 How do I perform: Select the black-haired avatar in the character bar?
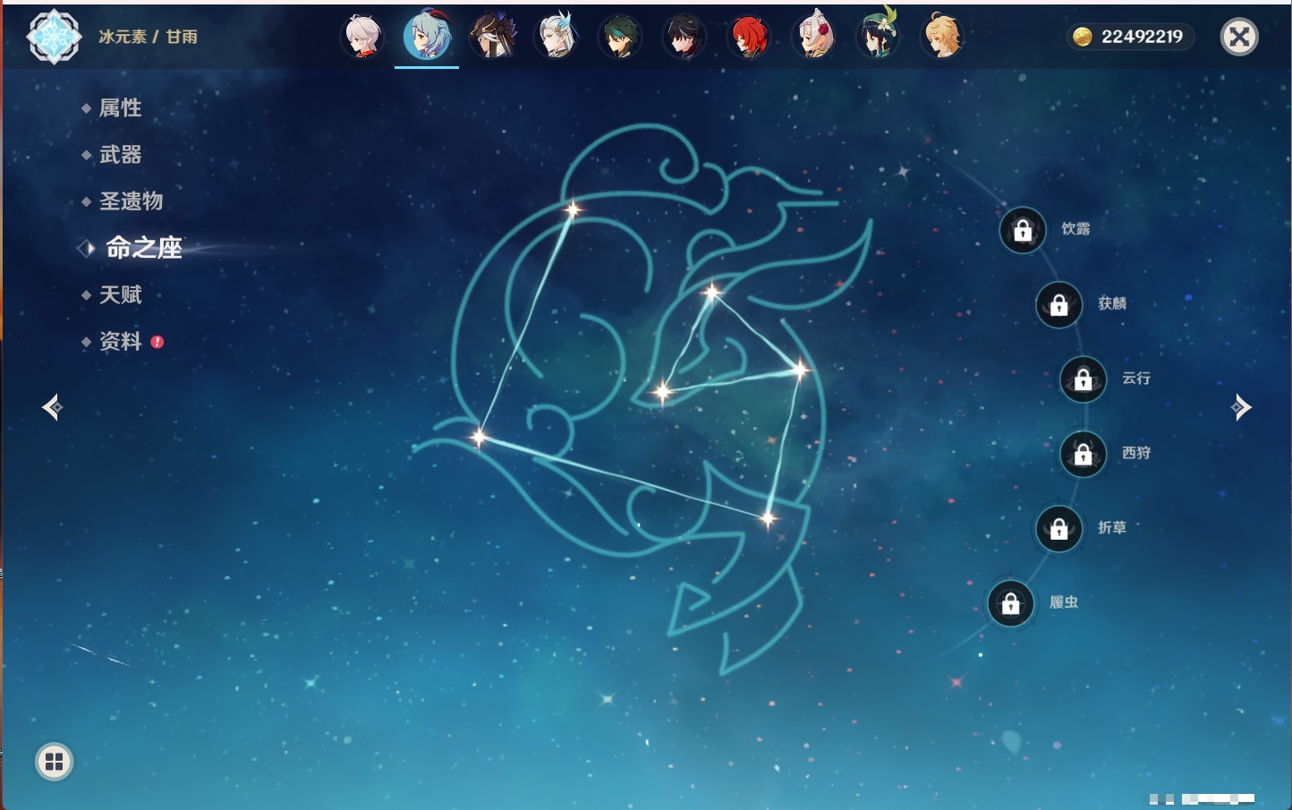684,37
